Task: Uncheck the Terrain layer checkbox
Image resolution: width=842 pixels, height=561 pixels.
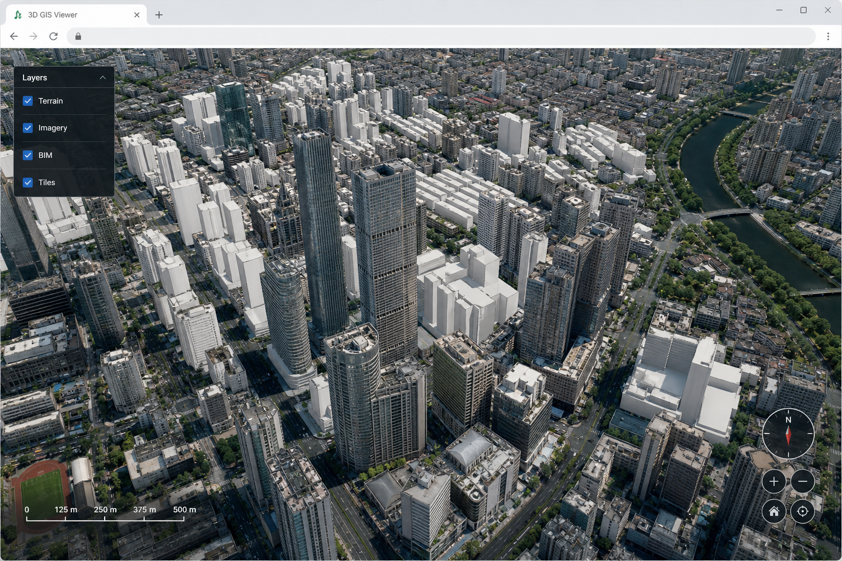Action: (28, 101)
